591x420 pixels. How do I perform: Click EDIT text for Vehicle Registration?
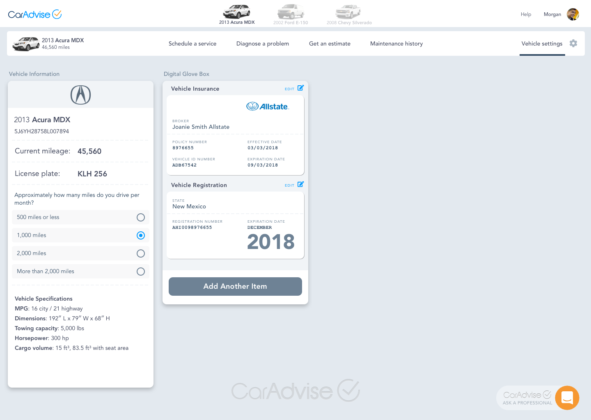[x=289, y=185]
